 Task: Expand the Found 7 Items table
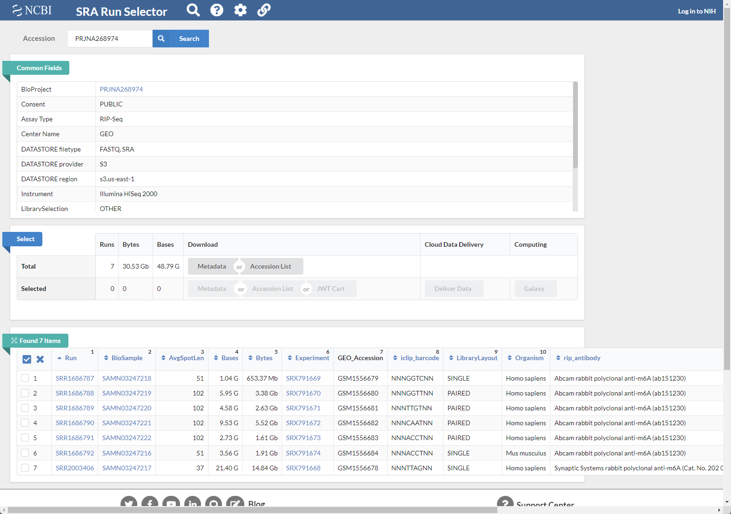coord(14,341)
